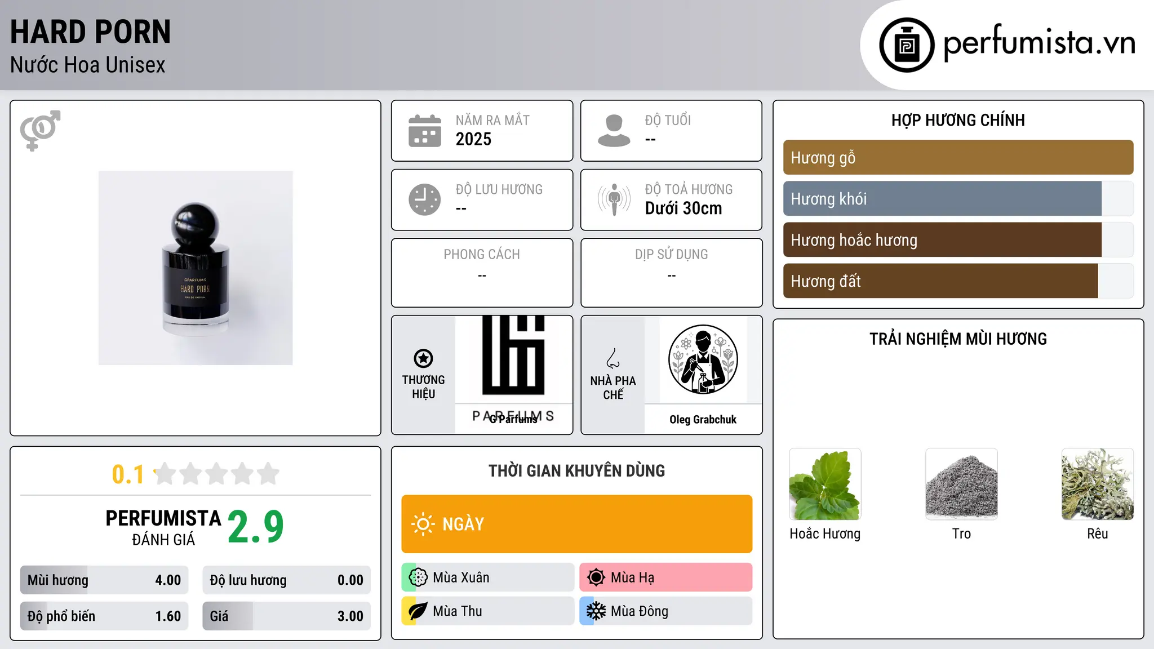Click the five-star rating row
The image size is (1154, 649).
pos(216,474)
